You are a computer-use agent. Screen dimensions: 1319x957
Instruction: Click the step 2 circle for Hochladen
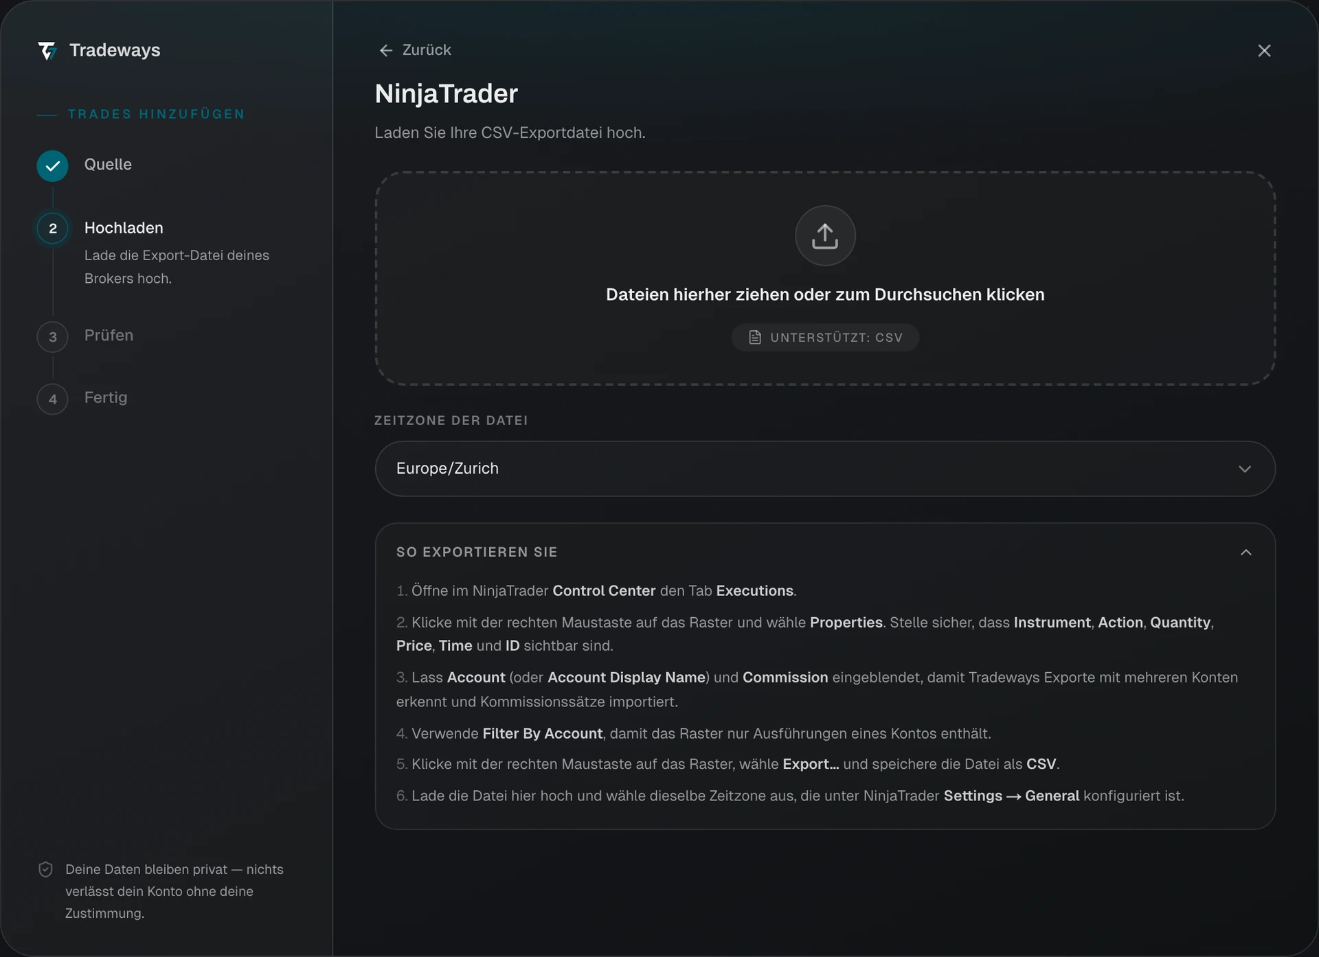click(52, 229)
